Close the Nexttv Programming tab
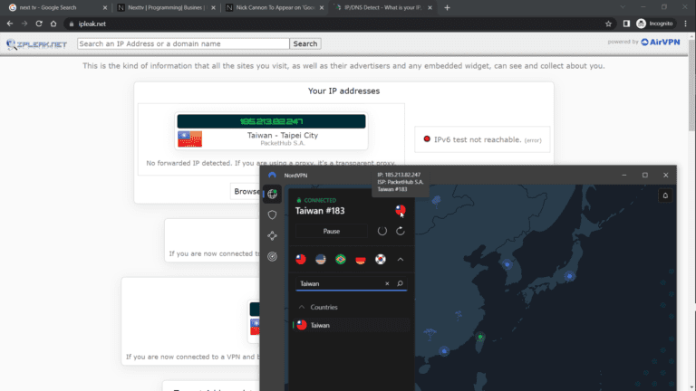Screen dimensions: 696x391 [213, 7]
